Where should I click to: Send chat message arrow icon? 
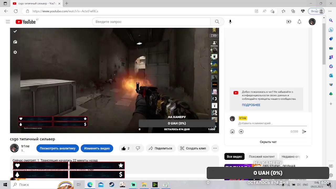(x=304, y=132)
